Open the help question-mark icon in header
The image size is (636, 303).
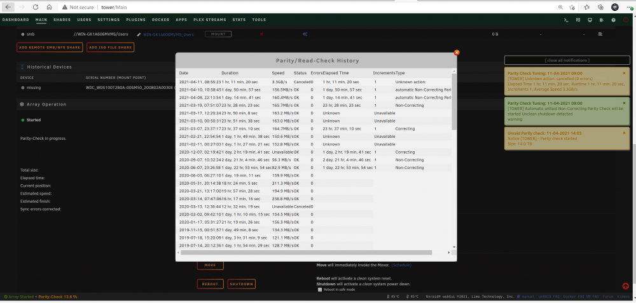click(x=613, y=20)
